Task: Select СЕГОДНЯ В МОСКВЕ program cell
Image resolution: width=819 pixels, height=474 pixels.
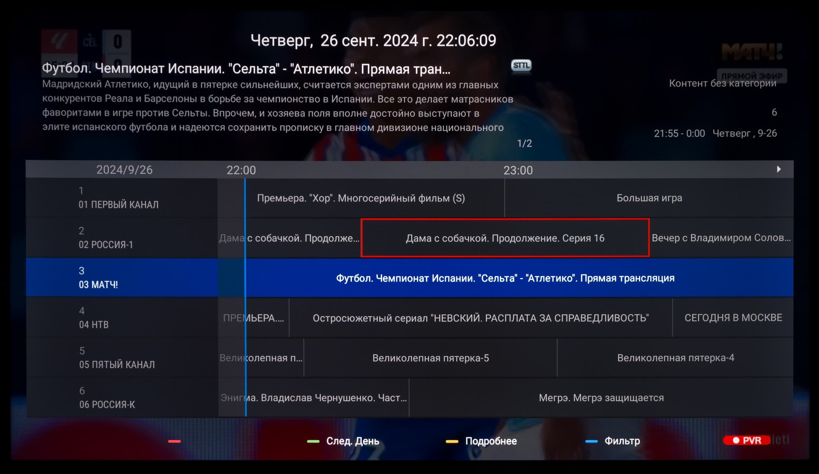Action: [x=733, y=318]
